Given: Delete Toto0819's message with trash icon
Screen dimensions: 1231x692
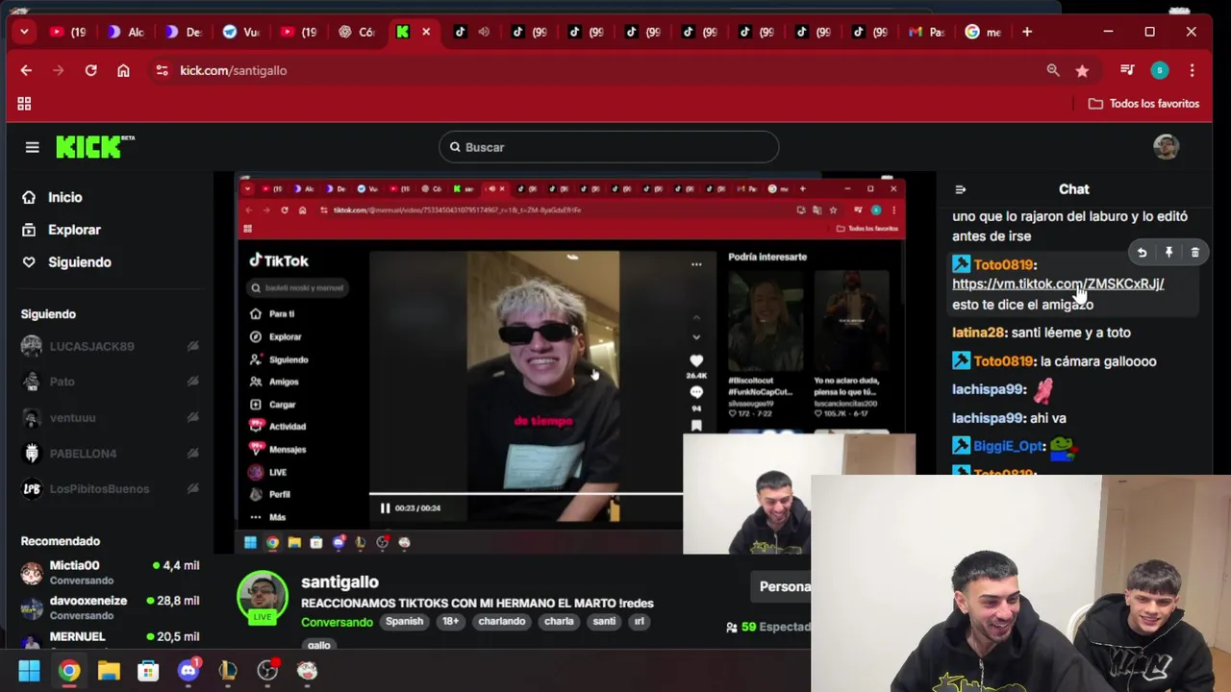Looking at the screenshot, I should pyautogui.click(x=1195, y=253).
